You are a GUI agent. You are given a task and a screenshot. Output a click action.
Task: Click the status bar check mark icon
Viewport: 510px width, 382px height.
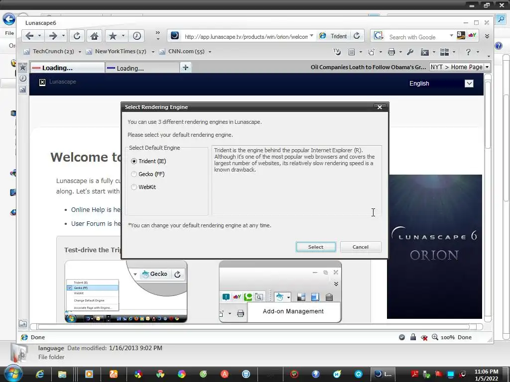402,337
